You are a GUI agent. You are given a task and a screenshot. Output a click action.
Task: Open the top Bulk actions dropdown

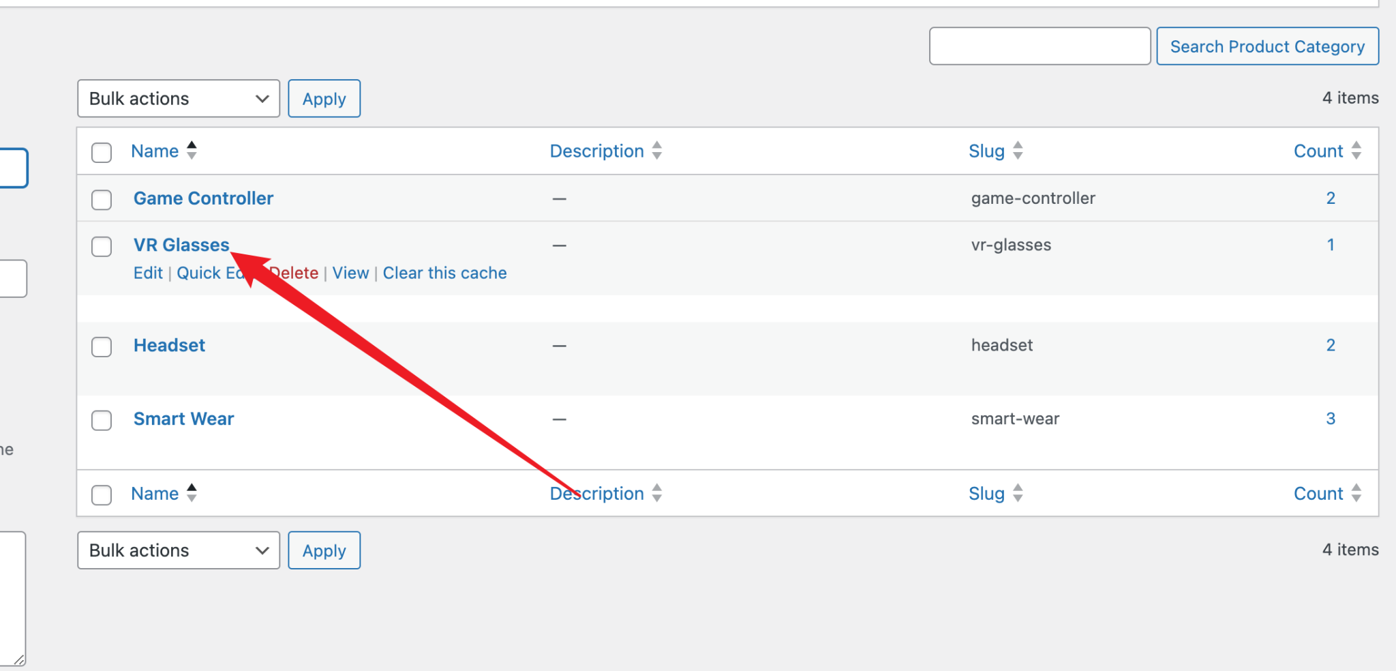pos(179,99)
